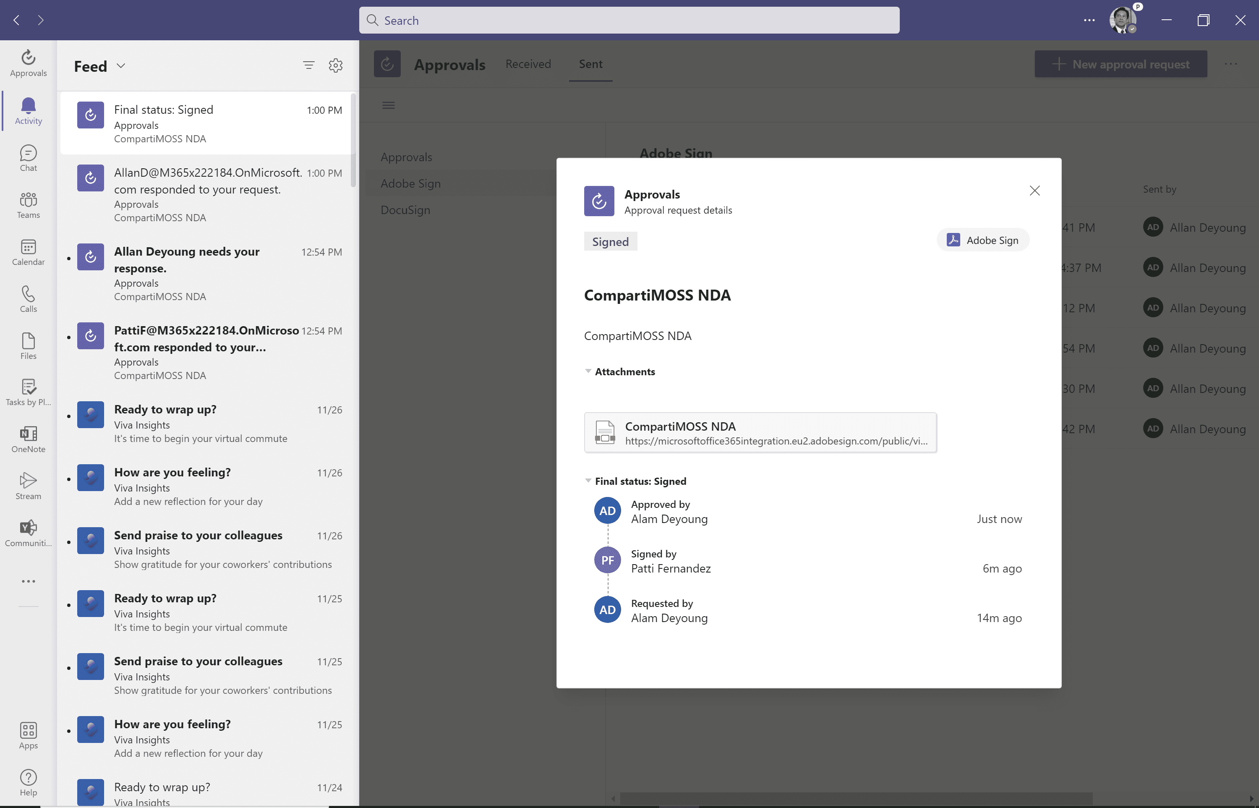Close the approval request details dialog
The height and width of the screenshot is (808, 1259).
pos(1034,191)
